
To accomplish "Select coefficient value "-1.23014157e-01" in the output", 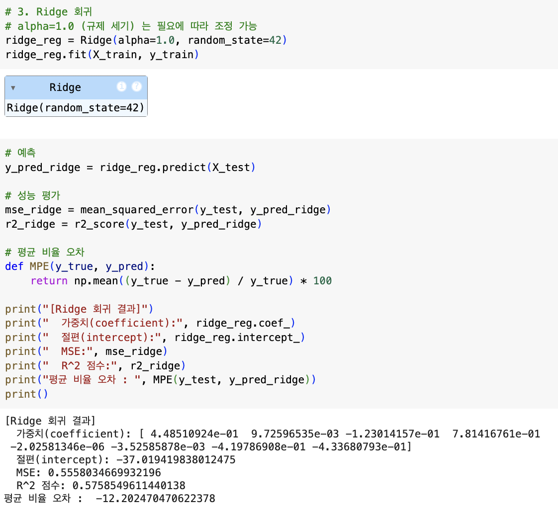I will [392, 434].
